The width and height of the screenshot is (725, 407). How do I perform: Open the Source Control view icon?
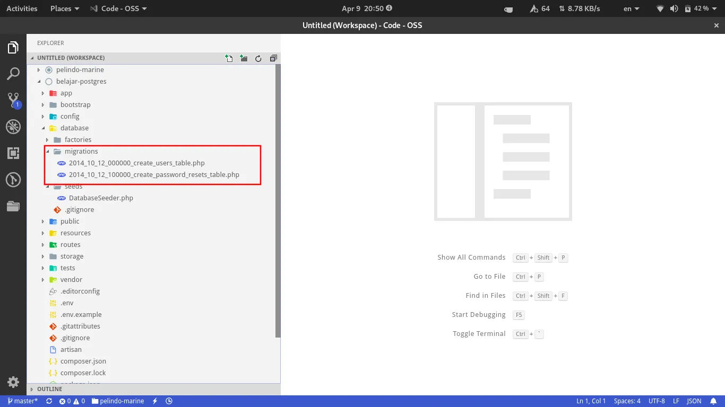click(13, 100)
